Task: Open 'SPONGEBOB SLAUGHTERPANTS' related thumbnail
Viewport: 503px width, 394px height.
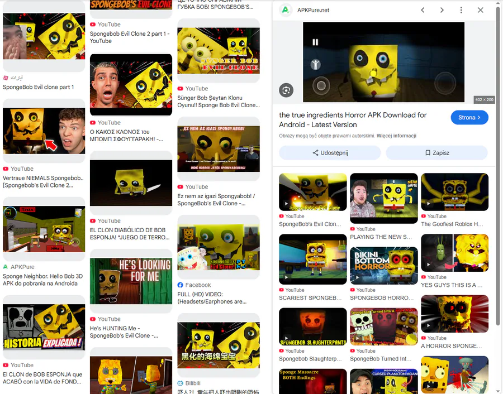Action: click(313, 326)
